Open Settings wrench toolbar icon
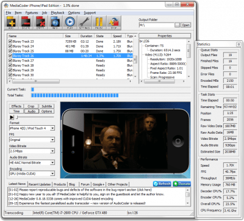 tap(84, 23)
